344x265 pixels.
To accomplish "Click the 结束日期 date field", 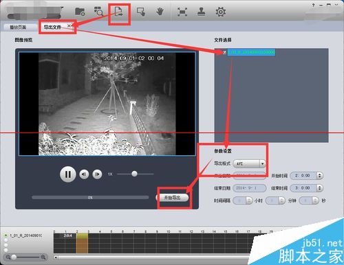I will [x=250, y=188].
